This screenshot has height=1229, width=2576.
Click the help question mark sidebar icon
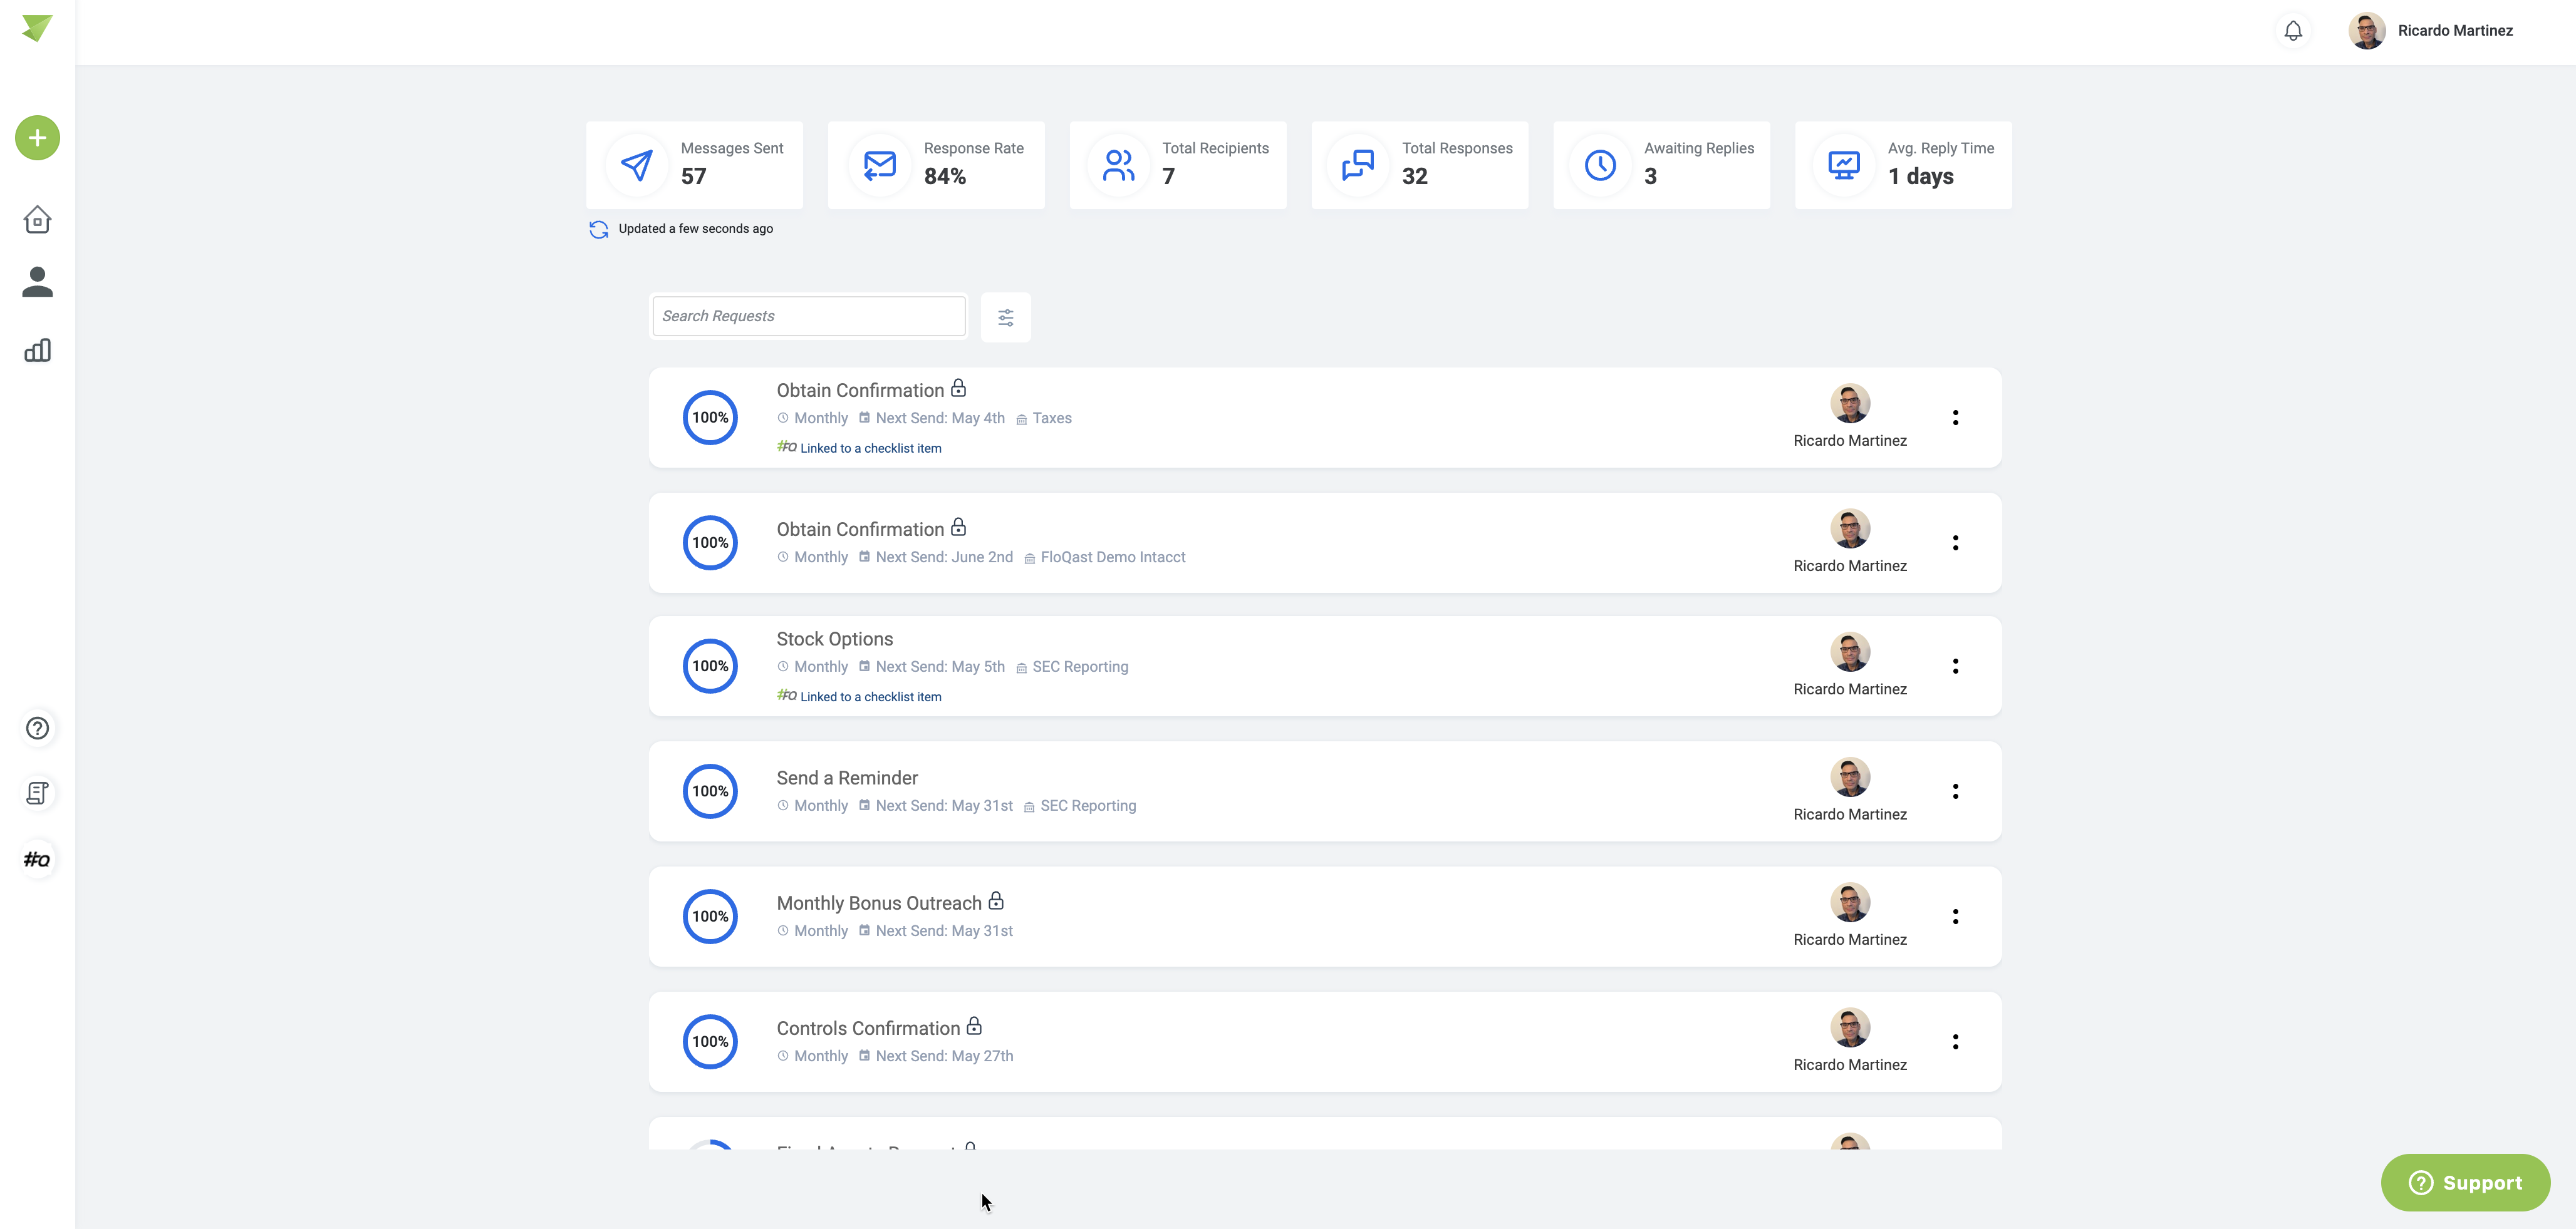tap(37, 728)
